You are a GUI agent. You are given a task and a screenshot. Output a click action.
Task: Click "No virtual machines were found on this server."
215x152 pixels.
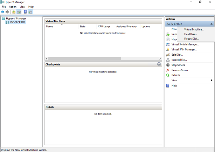[x=103, y=33]
